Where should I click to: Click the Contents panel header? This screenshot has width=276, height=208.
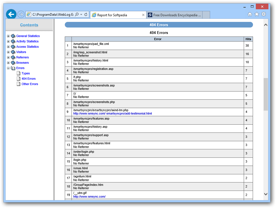[29, 25]
